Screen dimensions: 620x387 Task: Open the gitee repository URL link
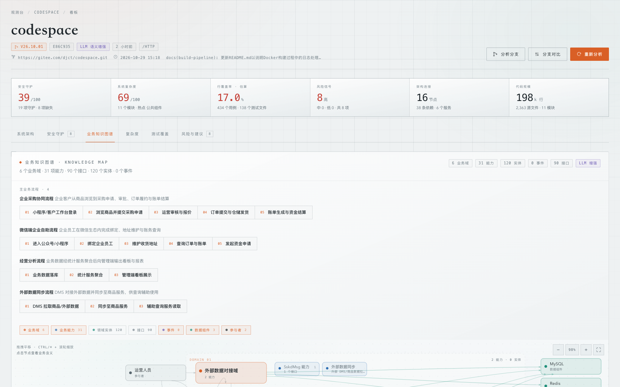[63, 57]
